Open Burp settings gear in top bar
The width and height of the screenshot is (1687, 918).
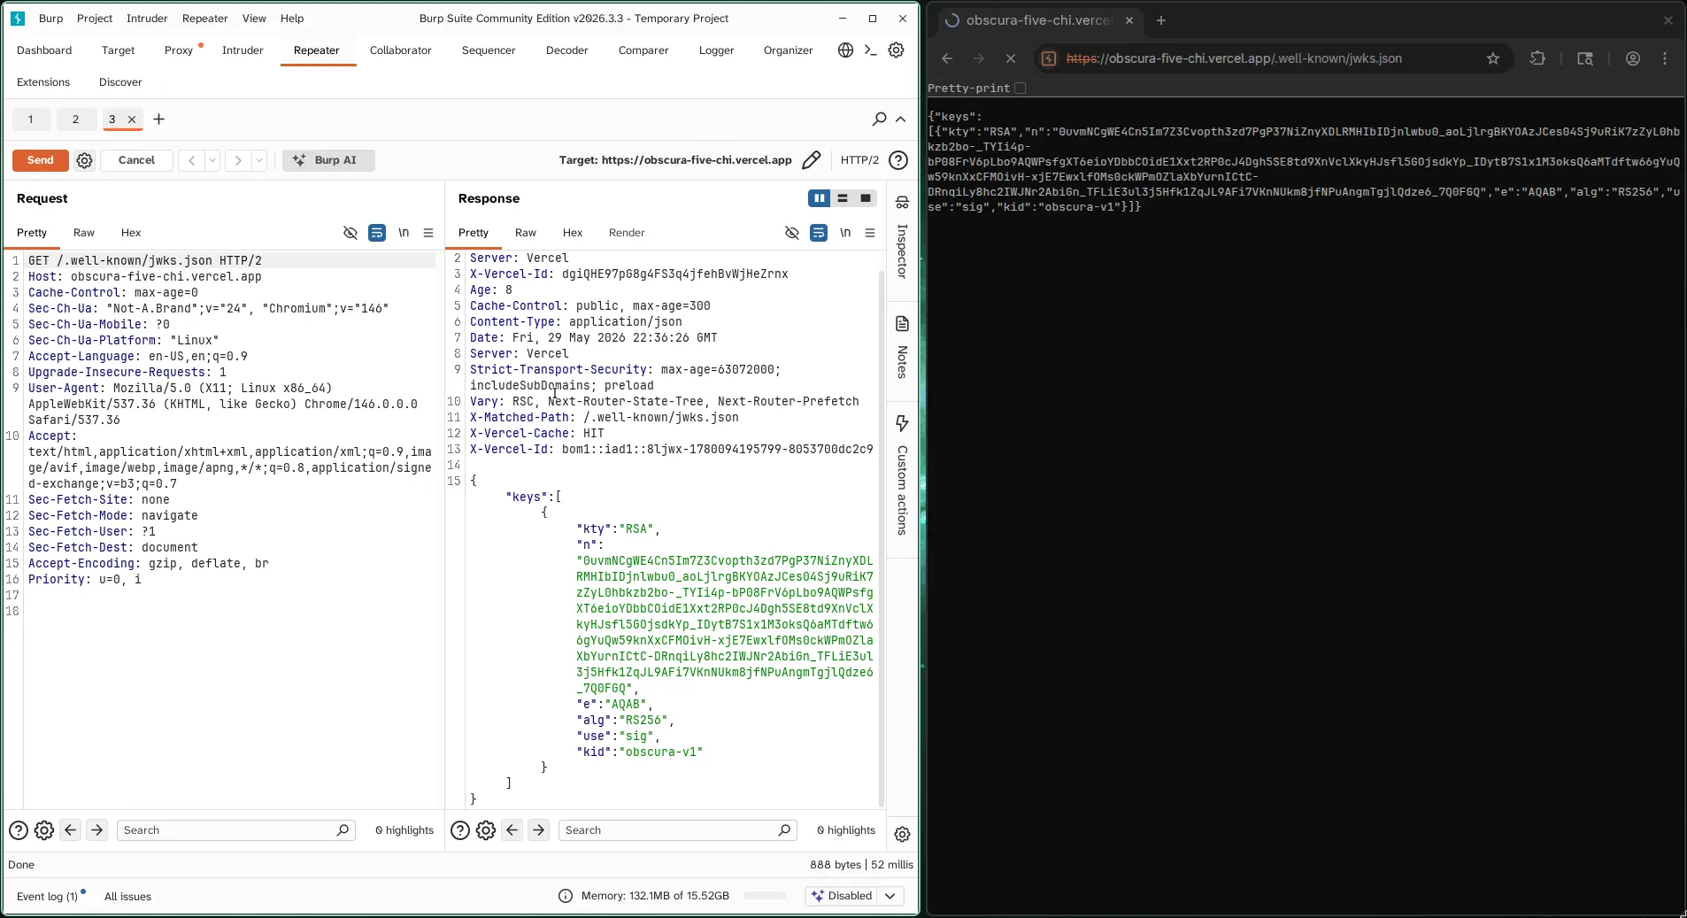(x=896, y=50)
